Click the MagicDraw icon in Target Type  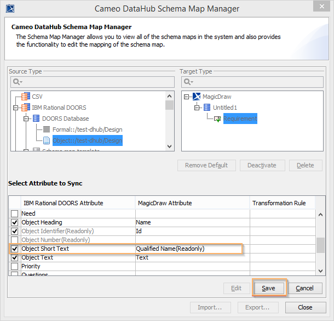197,97
